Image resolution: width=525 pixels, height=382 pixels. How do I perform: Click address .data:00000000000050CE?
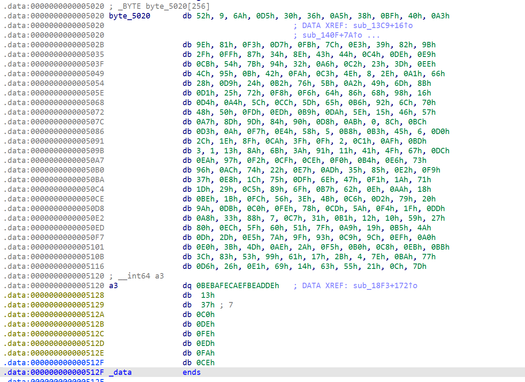pos(54,199)
